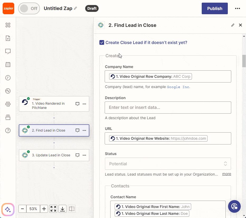Screen dimensions: 246x218
Task: Select the Video Original Row Website pill
Action: (158, 138)
